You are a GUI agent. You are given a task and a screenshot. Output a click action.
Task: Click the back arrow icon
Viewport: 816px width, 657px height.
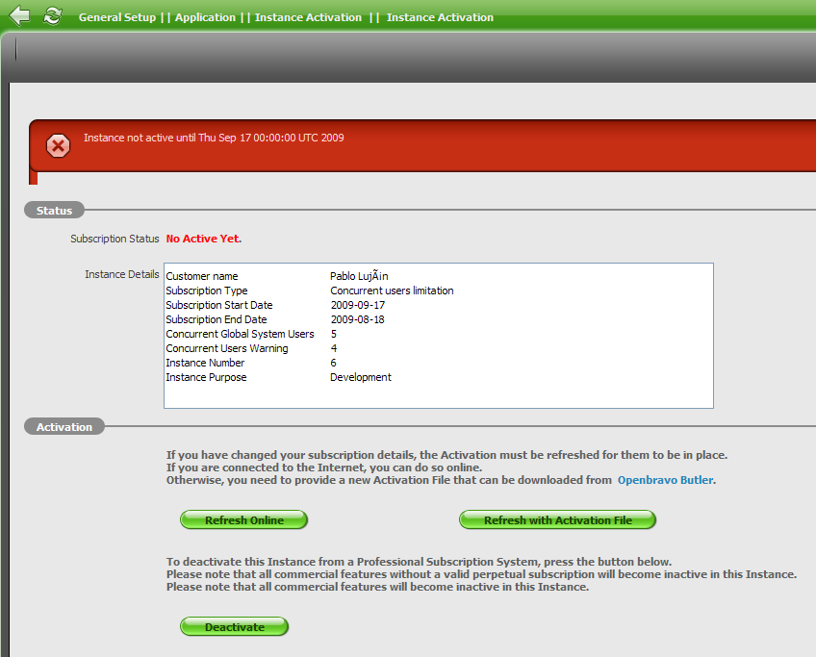19,15
